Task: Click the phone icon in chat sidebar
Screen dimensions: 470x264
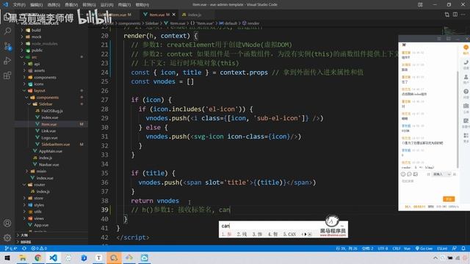Action: 466,62
